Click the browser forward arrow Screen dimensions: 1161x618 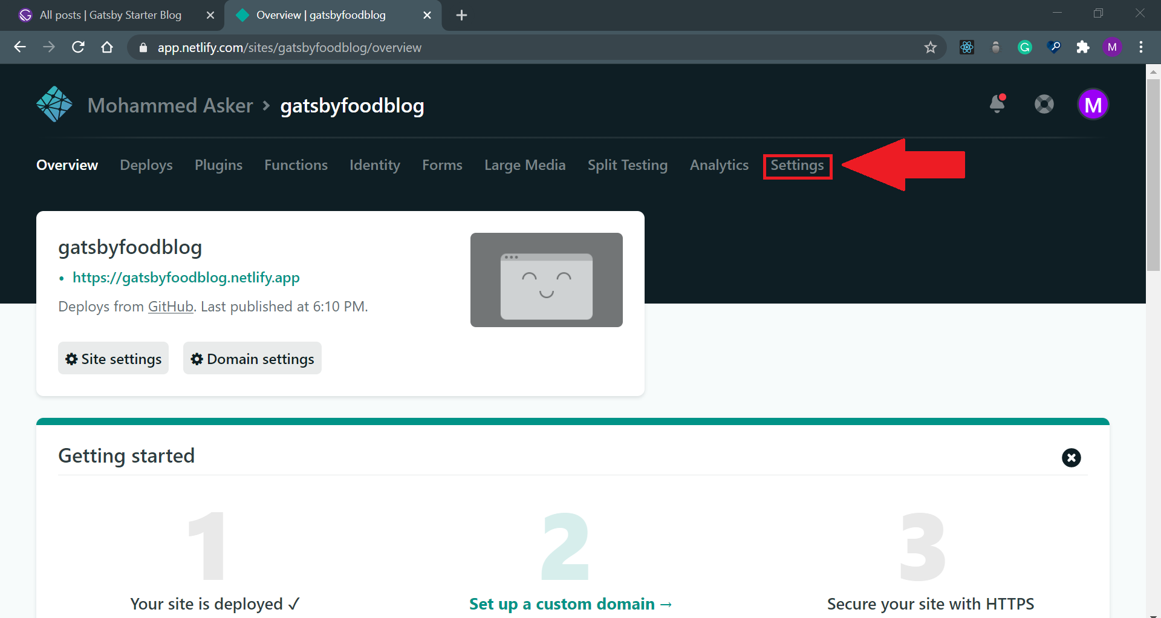click(x=49, y=47)
